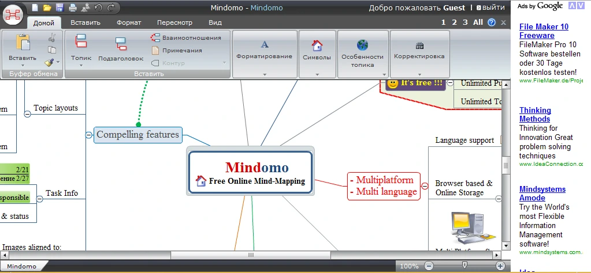Screen dimensions: 591x273
Task: Open the Mindomo main application menu button
Action: coord(13,14)
